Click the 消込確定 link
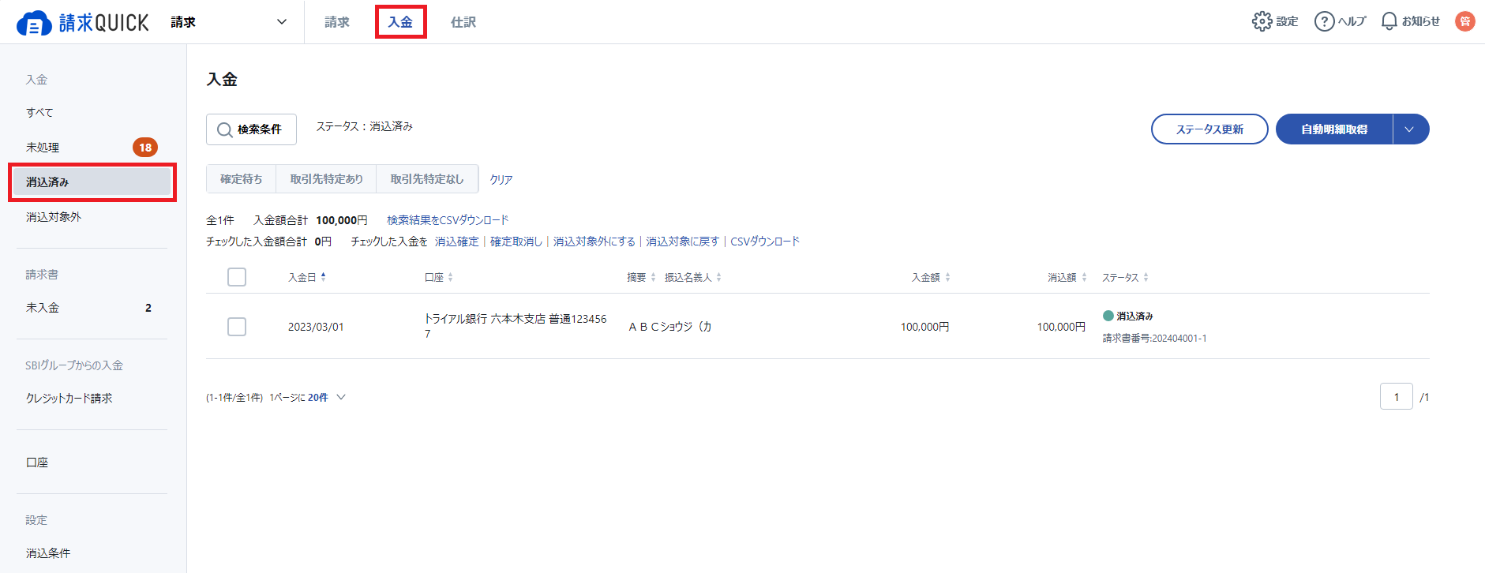Screen dimensions: 1485x573 click(x=457, y=242)
